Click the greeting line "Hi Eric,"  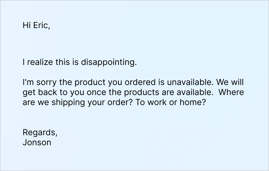(36, 25)
